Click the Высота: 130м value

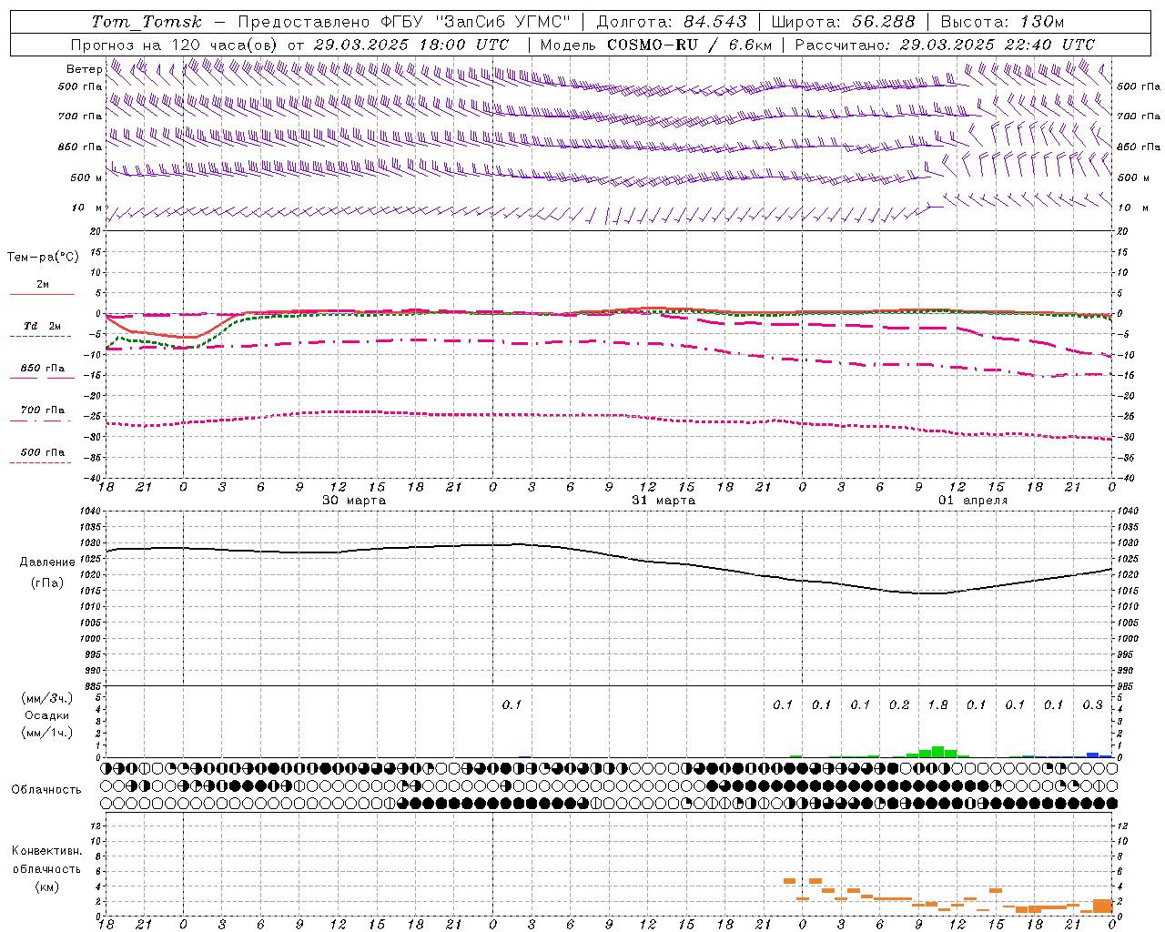(1002, 22)
